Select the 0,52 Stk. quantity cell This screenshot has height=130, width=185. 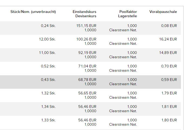pos(48,66)
